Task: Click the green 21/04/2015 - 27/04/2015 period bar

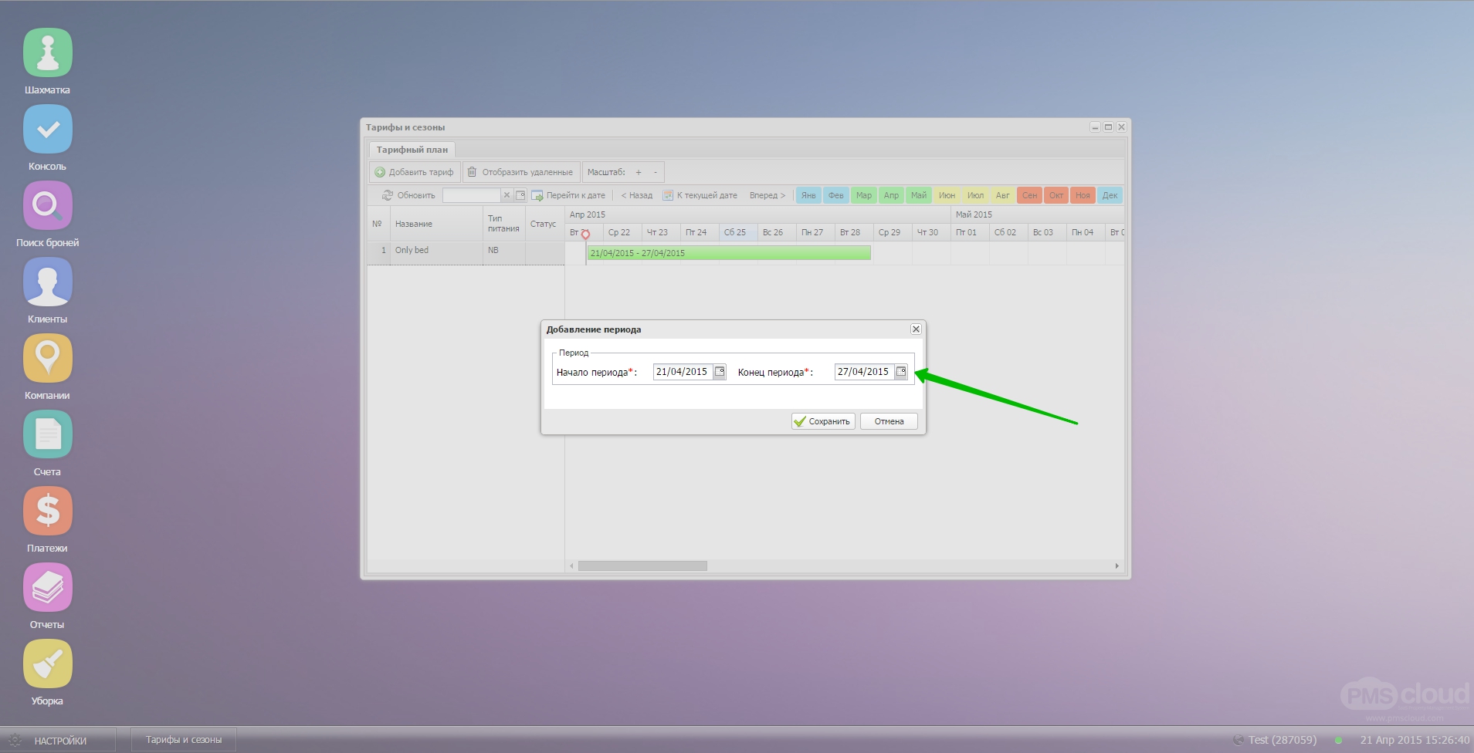Action: (x=728, y=253)
